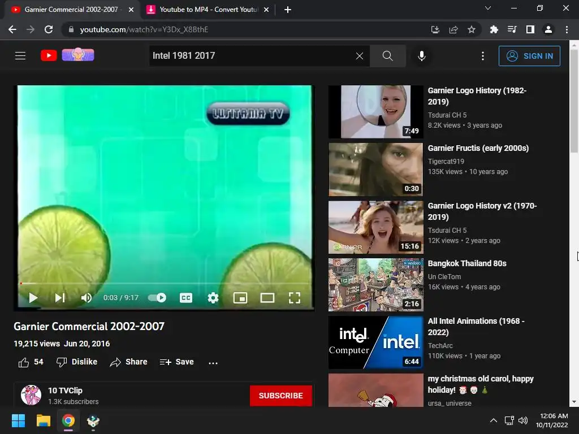Share this page from address bar
The image size is (579, 434).
coord(453,29)
